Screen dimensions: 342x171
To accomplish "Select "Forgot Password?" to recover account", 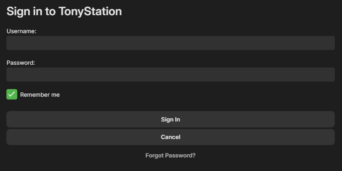I will (170, 155).
